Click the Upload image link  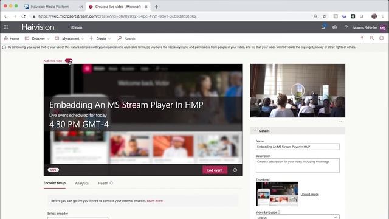pyautogui.click(x=309, y=194)
